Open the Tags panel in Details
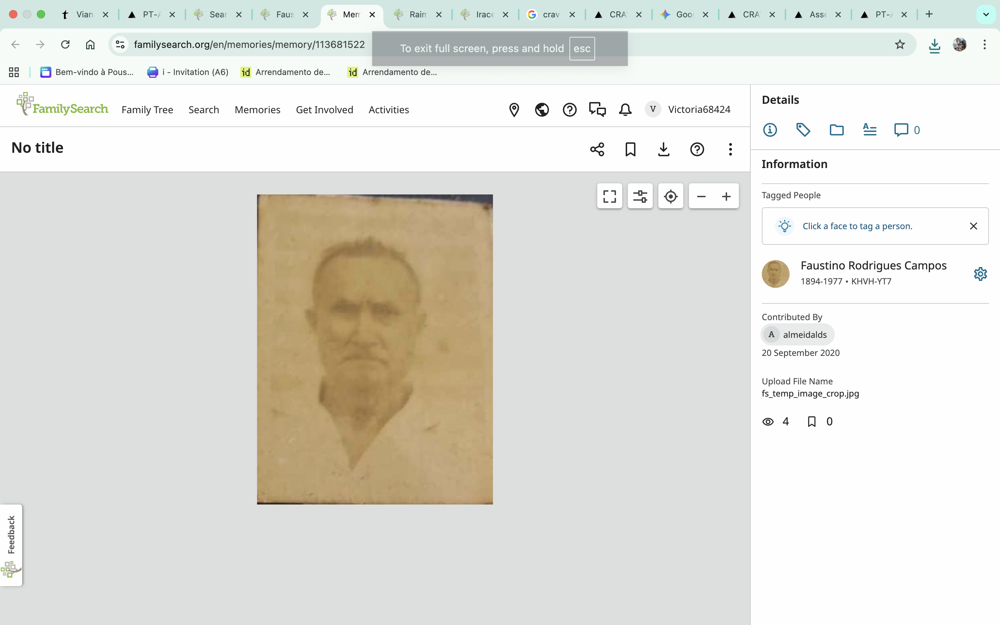 [803, 130]
